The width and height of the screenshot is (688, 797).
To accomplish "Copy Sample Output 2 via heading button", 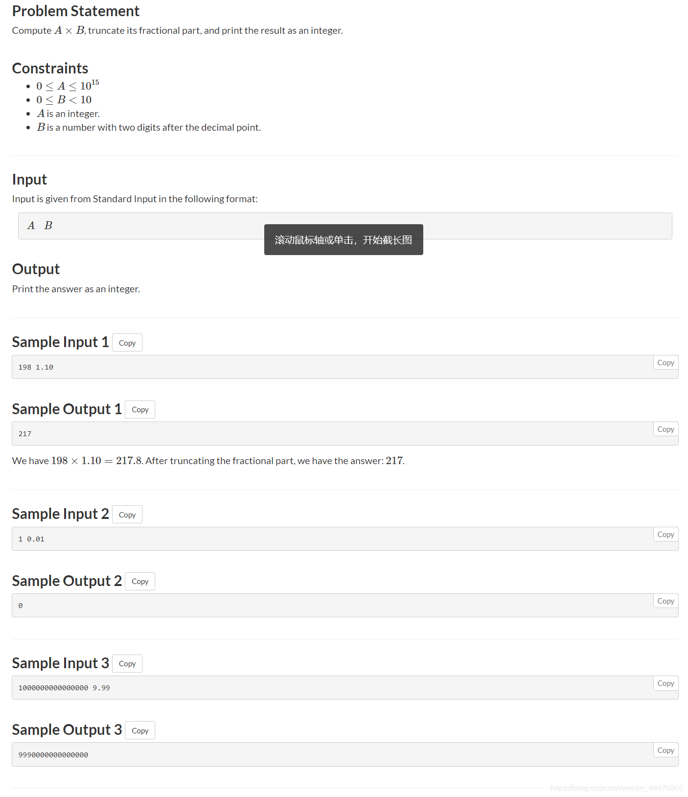I will coord(140,582).
